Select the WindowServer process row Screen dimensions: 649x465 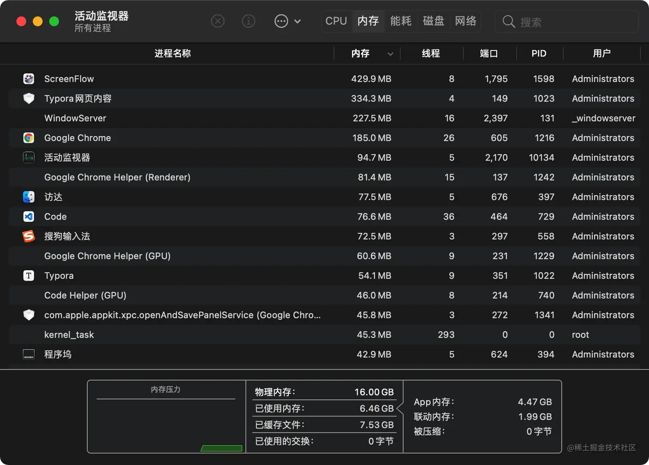pos(324,118)
